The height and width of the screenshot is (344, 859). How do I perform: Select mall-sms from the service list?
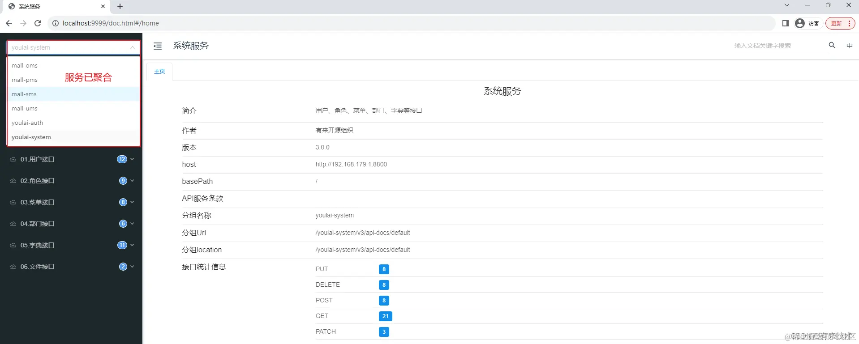point(73,94)
